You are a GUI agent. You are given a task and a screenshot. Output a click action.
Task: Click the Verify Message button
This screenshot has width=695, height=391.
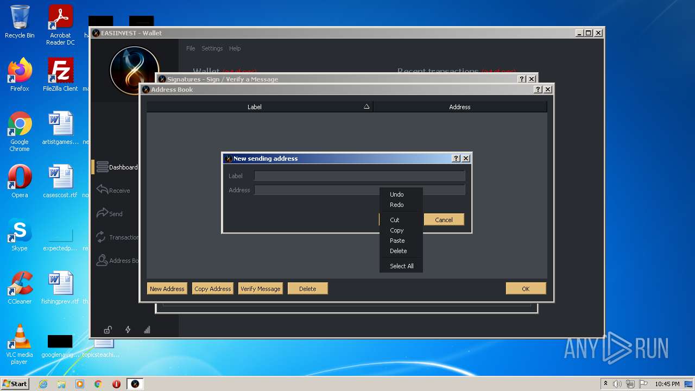(261, 289)
